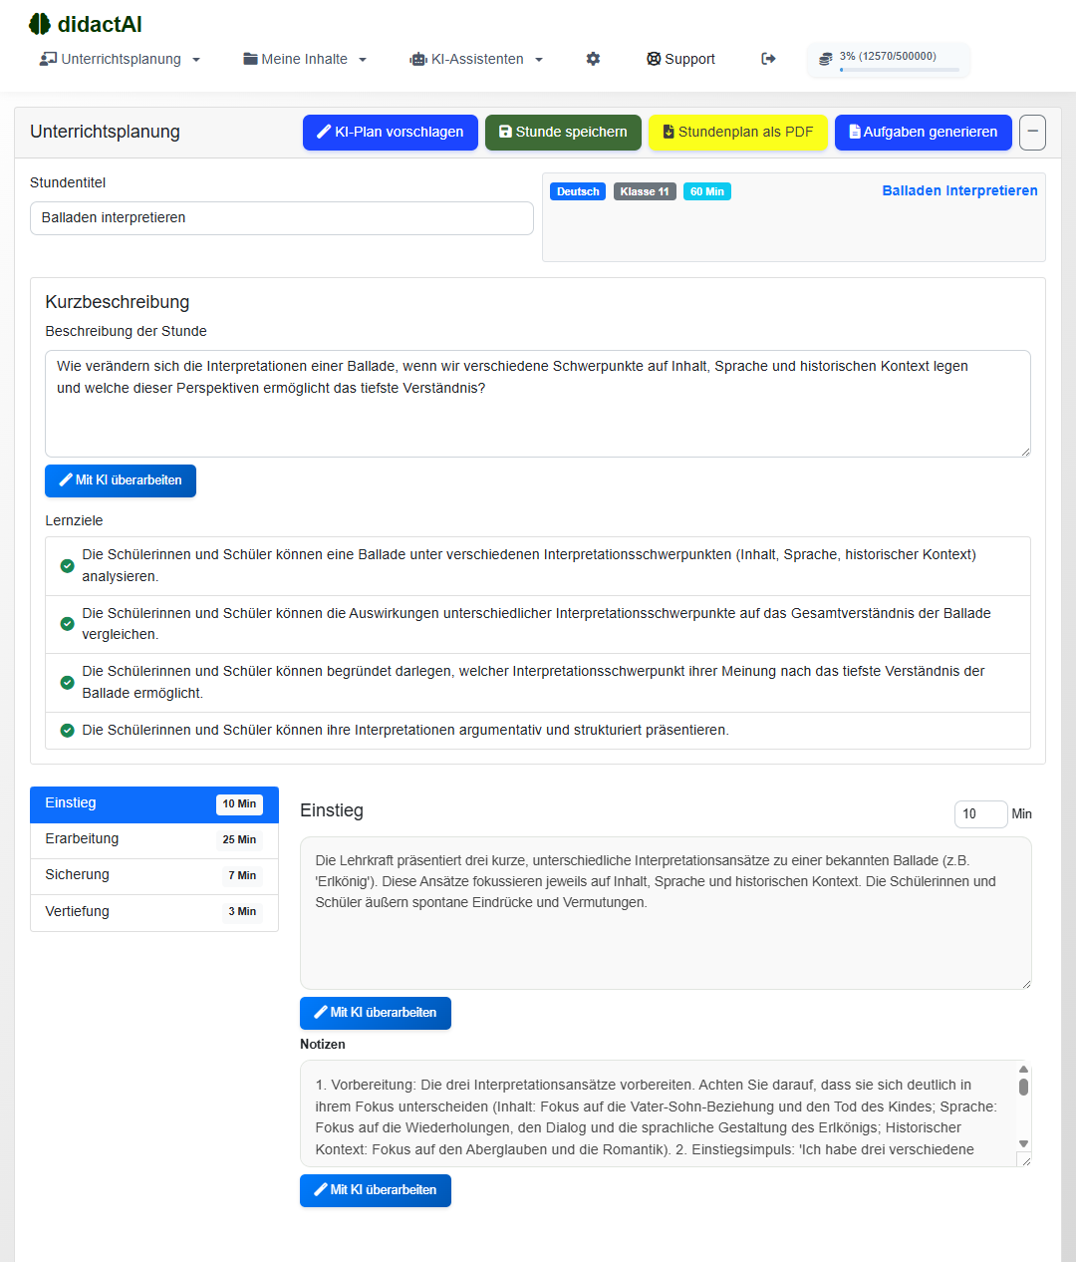This screenshot has height=1262, width=1076.
Task: Open settings via the gear icon
Action: click(593, 59)
